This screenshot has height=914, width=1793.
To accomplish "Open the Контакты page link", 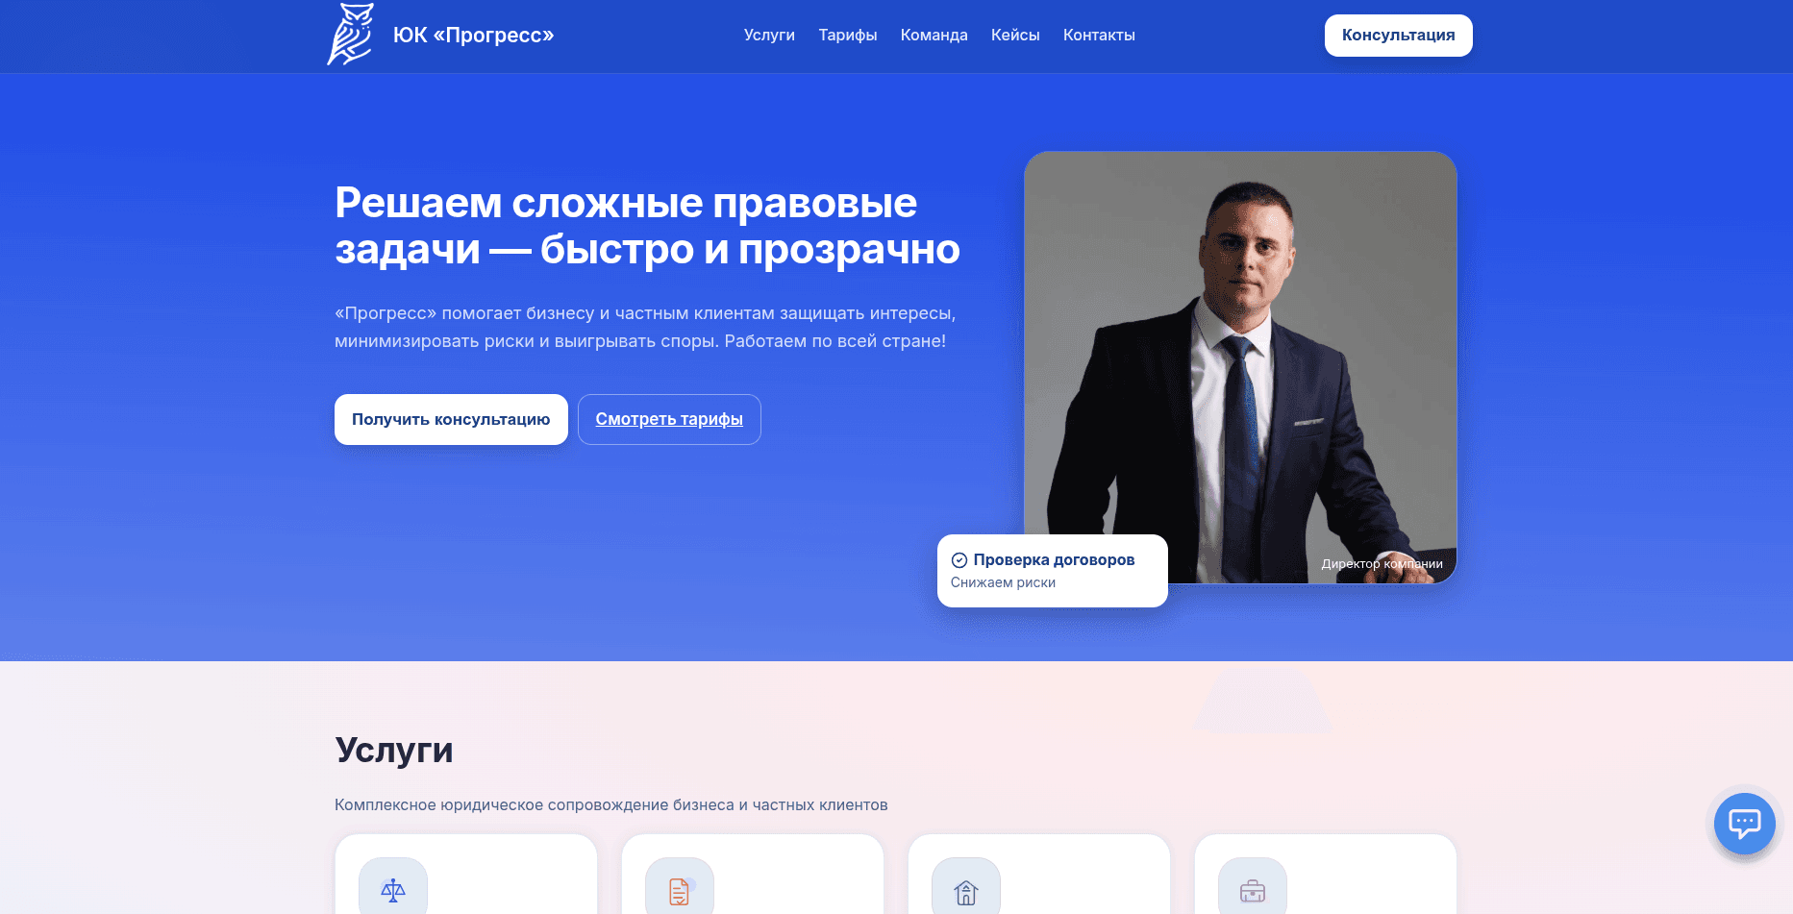I will (x=1099, y=35).
